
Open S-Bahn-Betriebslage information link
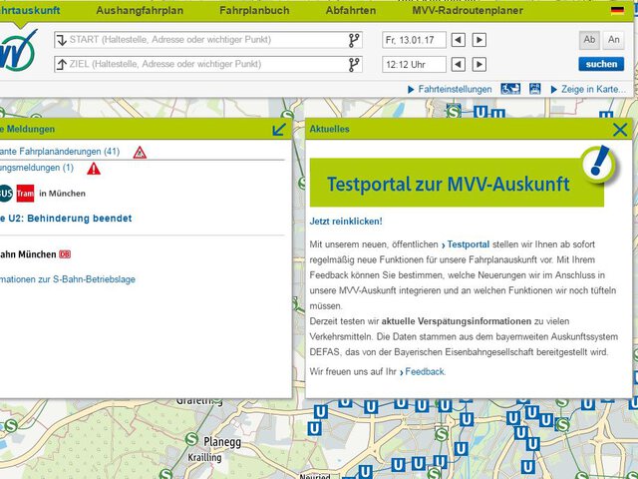pos(68,279)
